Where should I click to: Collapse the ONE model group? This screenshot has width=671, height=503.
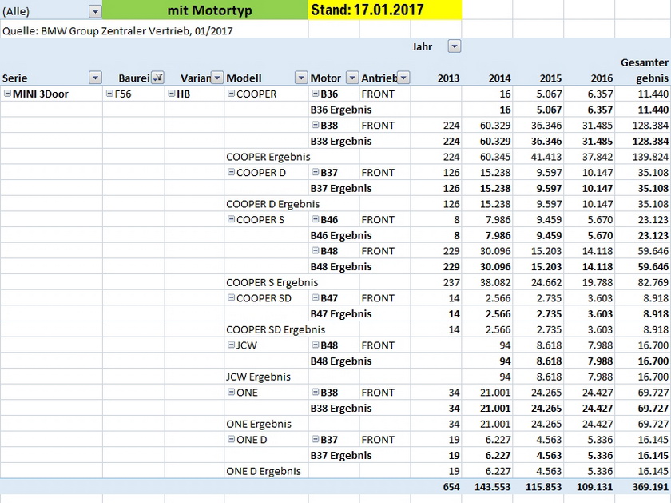pyautogui.click(x=231, y=392)
